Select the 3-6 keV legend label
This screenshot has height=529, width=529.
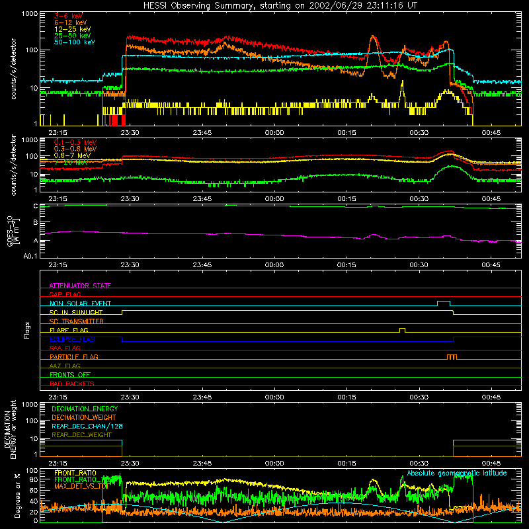coord(69,16)
